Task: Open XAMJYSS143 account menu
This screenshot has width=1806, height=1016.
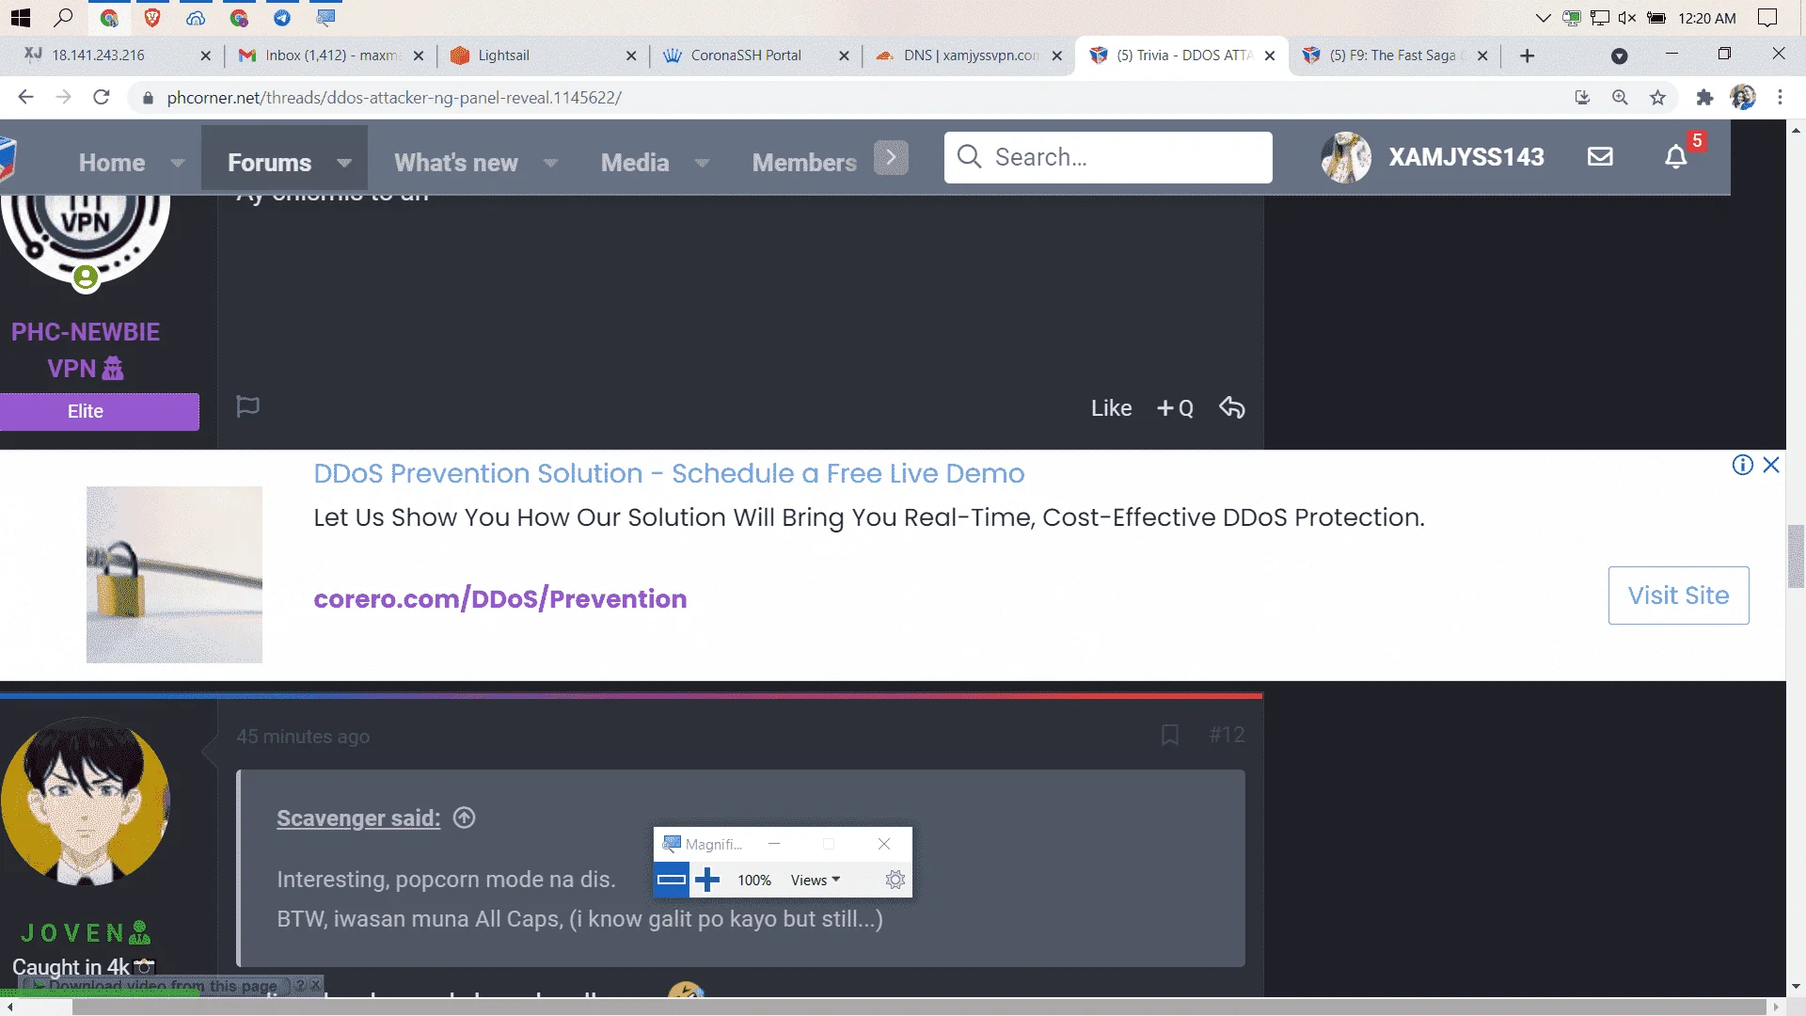Action: pyautogui.click(x=1433, y=157)
